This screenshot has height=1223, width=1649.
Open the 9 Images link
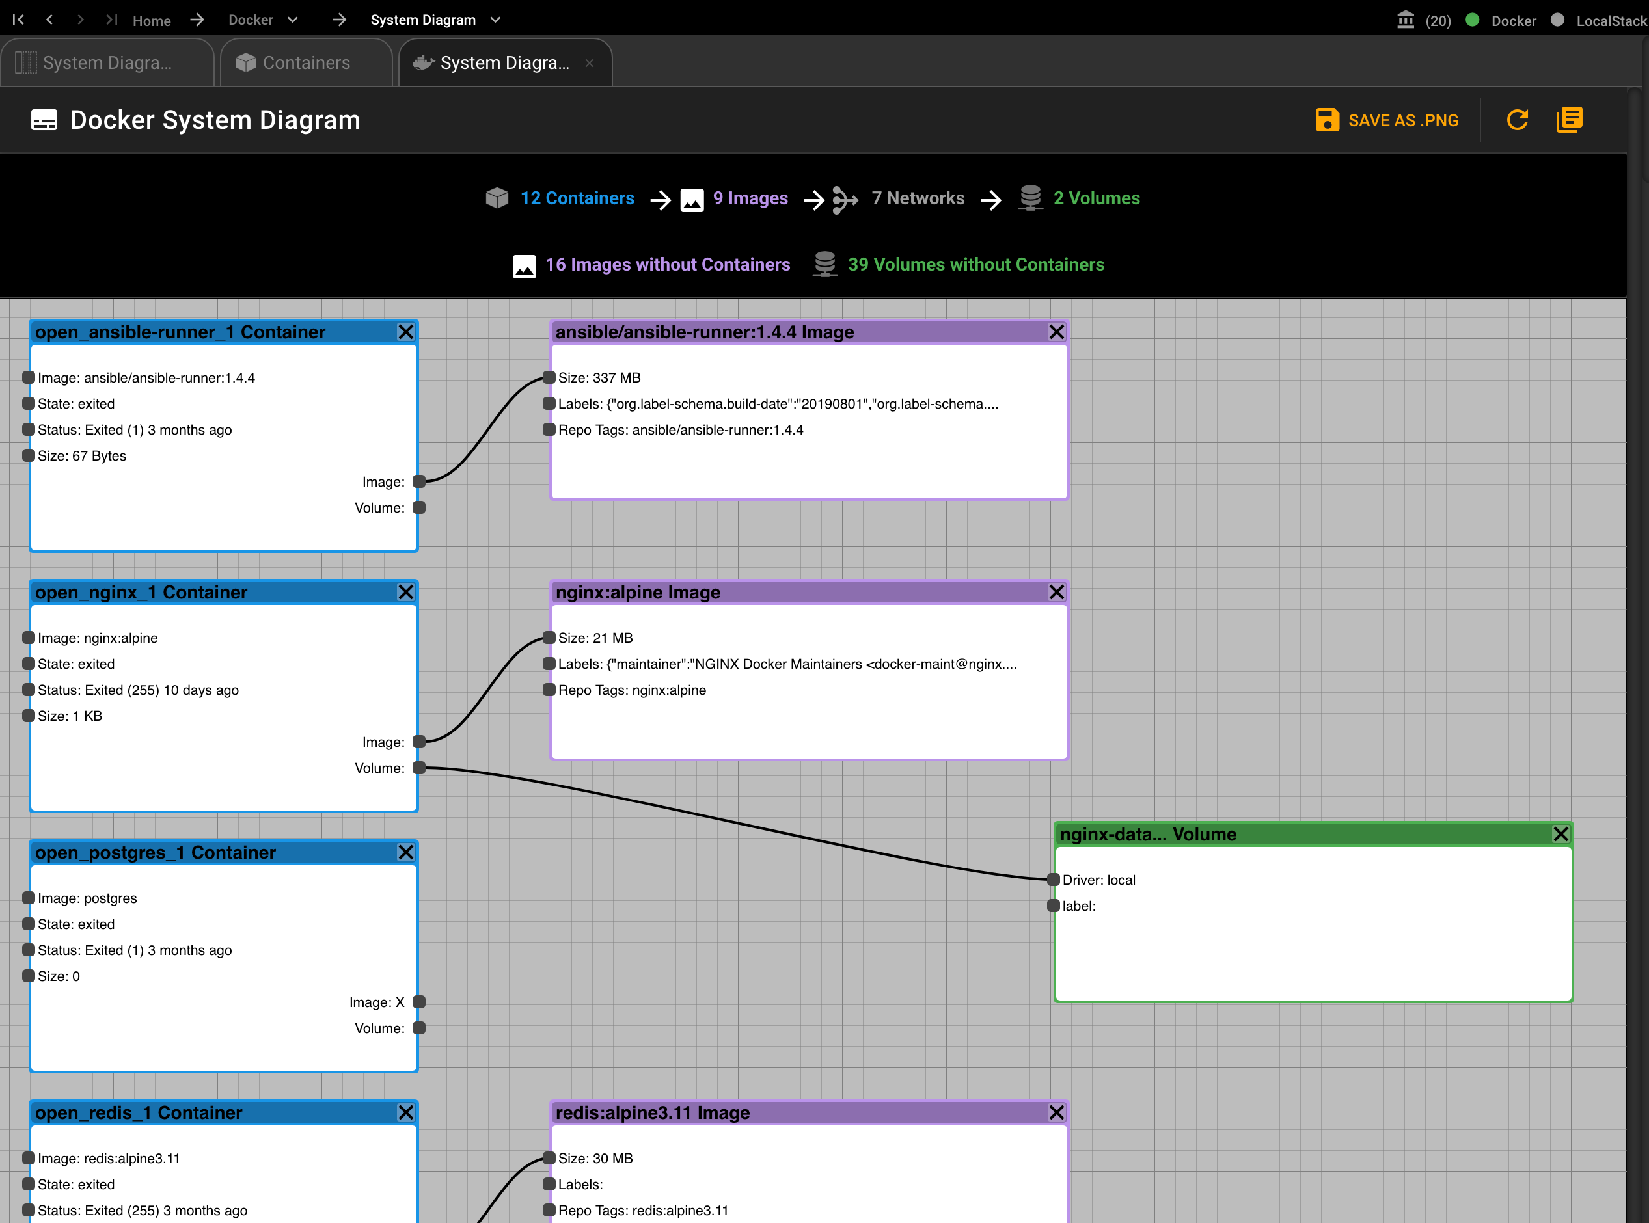(750, 198)
